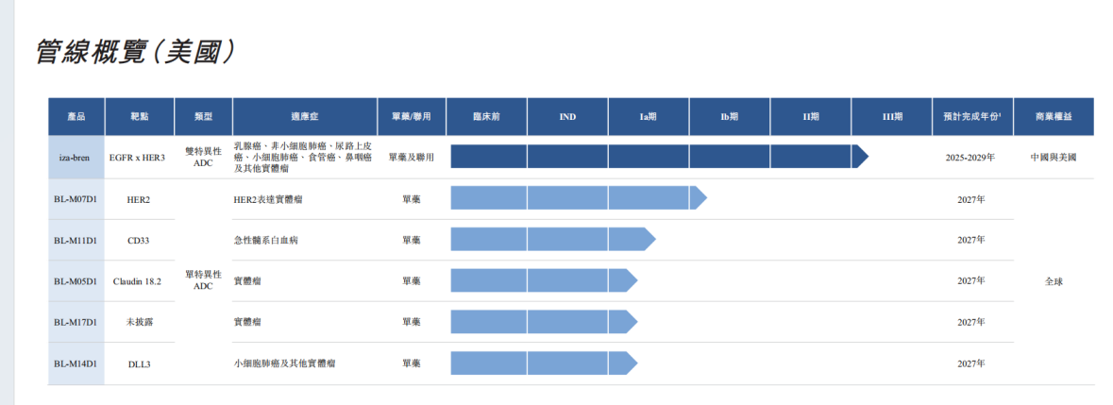Click the dark blue iza-bren progress bar

(x=651, y=157)
